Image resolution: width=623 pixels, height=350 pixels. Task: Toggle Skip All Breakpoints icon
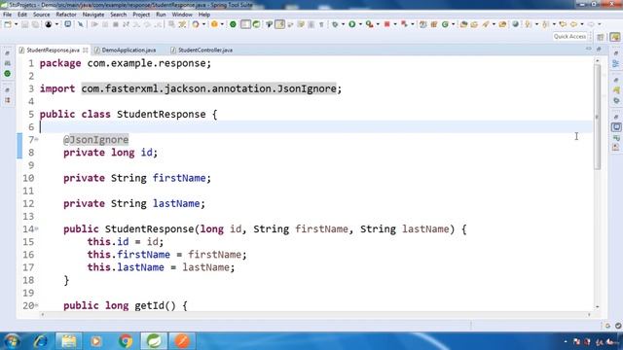pos(81,24)
